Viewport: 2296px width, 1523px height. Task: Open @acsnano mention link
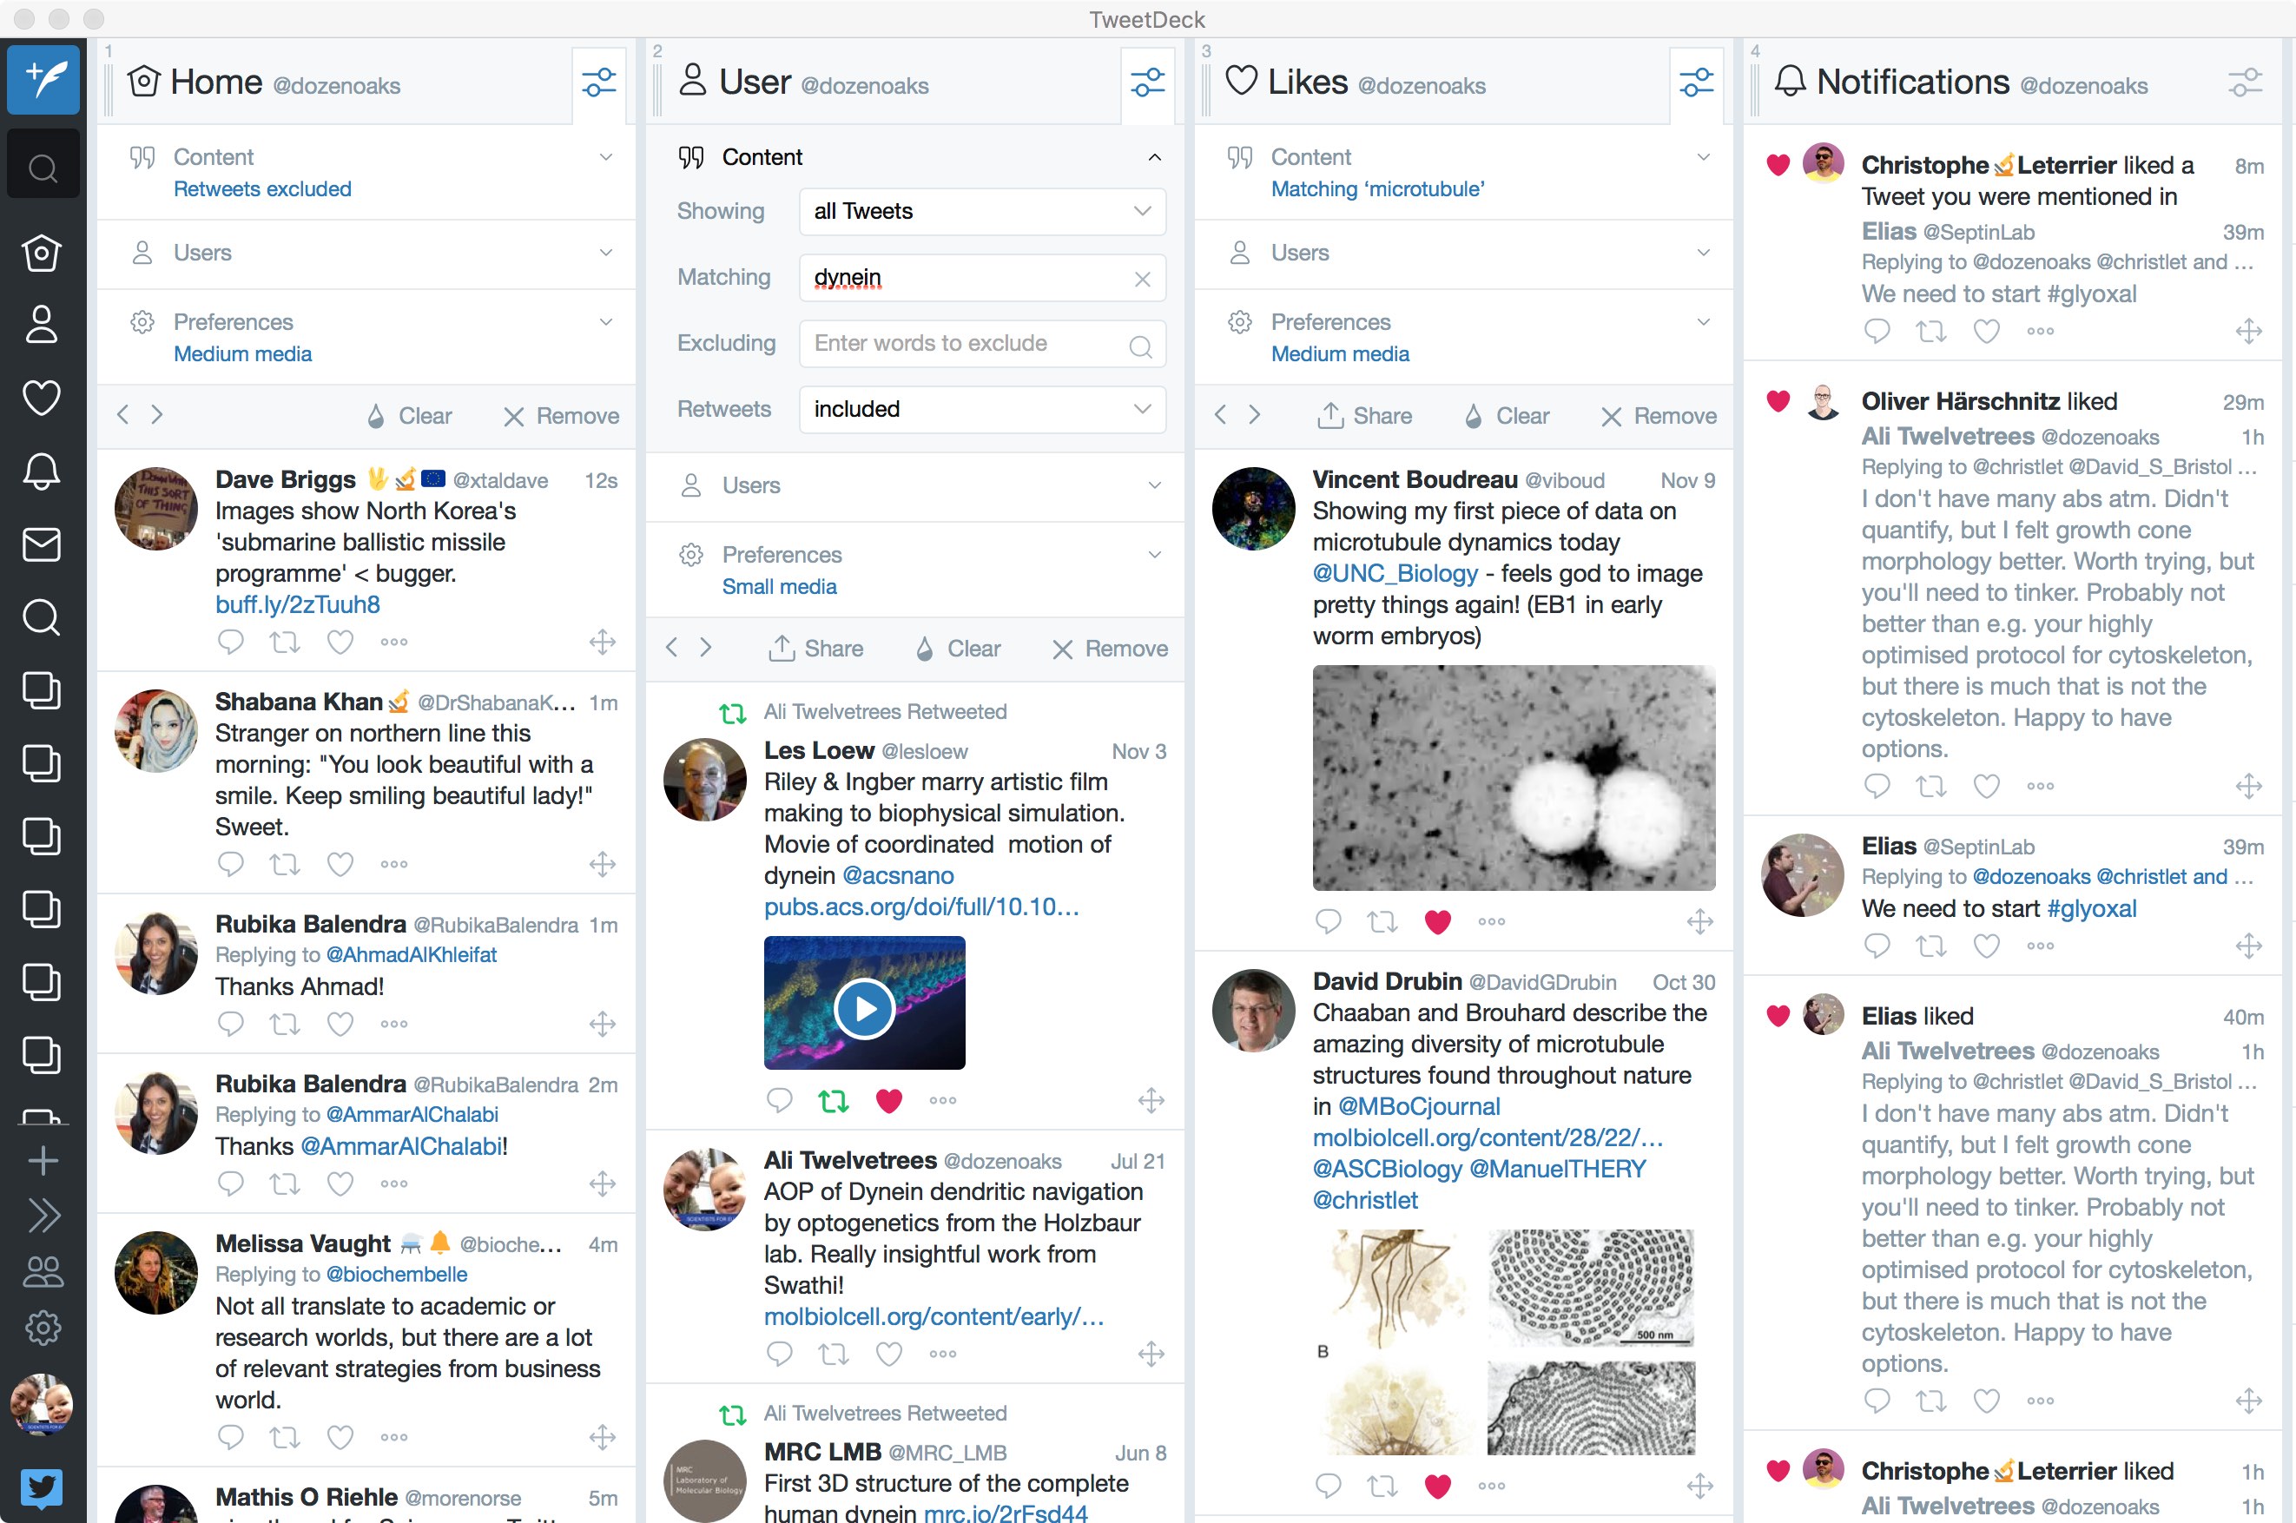pyautogui.click(x=899, y=875)
